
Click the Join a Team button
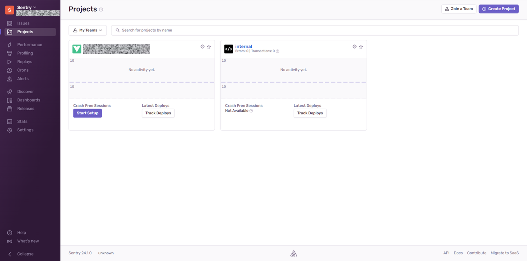pyautogui.click(x=459, y=9)
